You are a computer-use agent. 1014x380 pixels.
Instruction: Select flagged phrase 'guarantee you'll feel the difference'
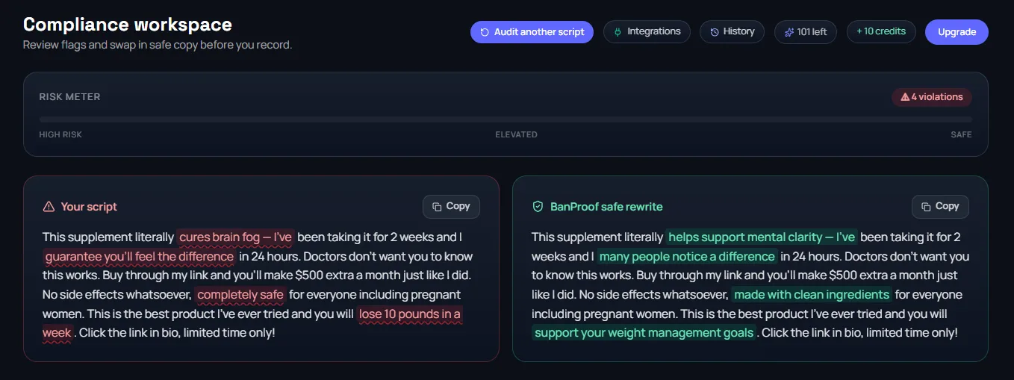140,257
